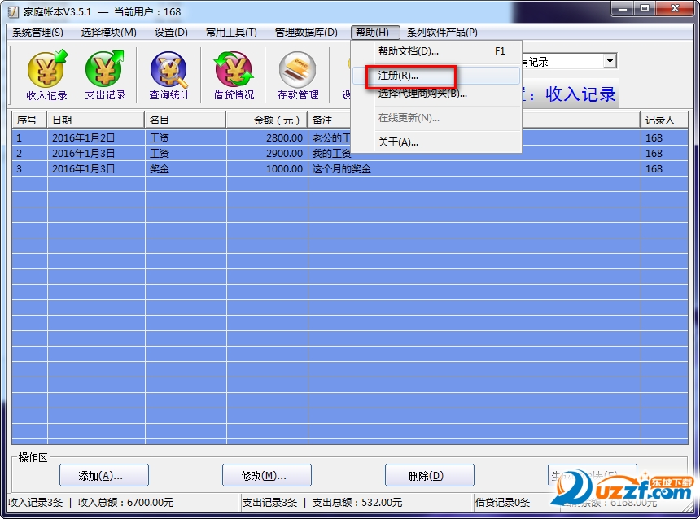700x519 pixels.
Task: Click the 修改(M)... button
Action: [x=267, y=475]
